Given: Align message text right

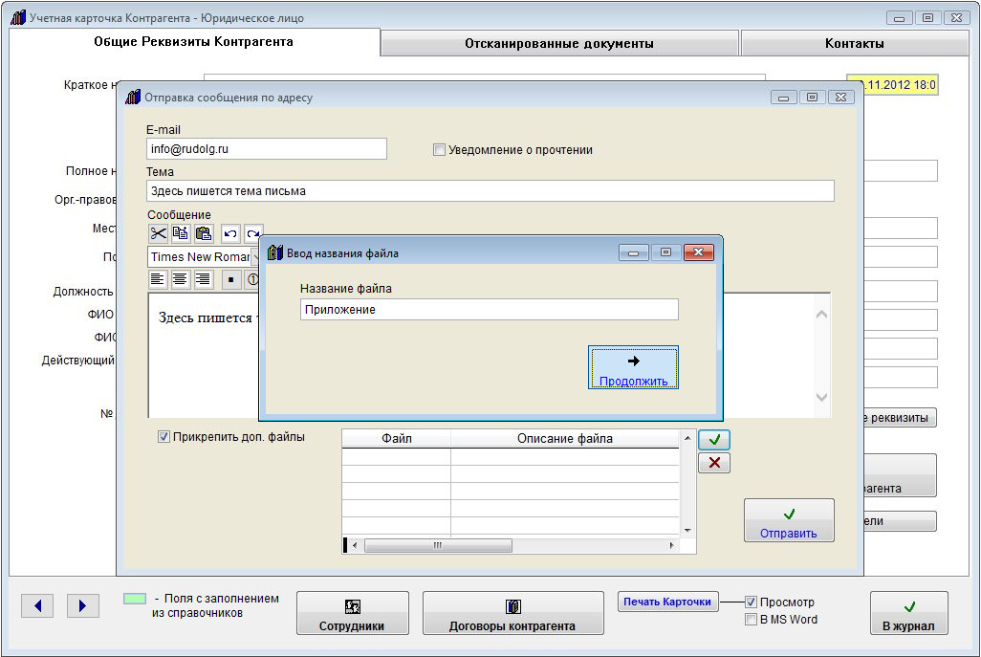Looking at the screenshot, I should pyautogui.click(x=203, y=279).
